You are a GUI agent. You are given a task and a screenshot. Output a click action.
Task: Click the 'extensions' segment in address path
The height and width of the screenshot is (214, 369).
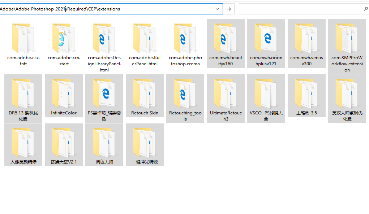(109, 9)
